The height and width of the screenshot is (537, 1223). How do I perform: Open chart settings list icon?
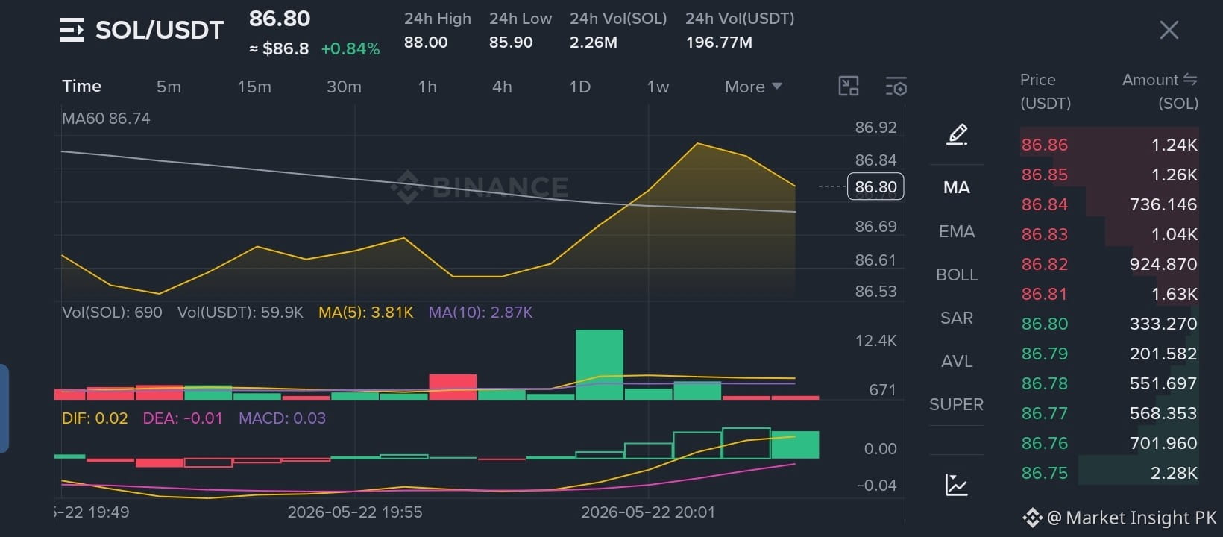click(x=896, y=87)
